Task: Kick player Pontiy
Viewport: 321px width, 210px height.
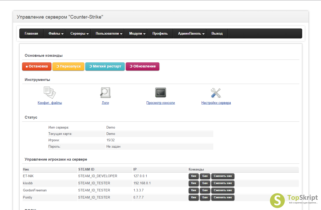Action: coord(194,198)
